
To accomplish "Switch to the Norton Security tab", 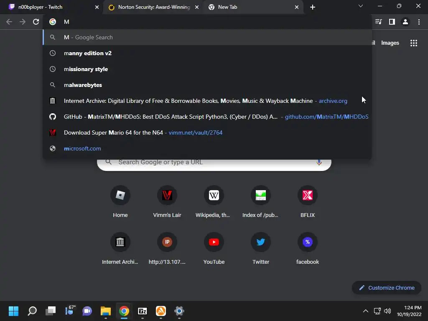I will (153, 7).
